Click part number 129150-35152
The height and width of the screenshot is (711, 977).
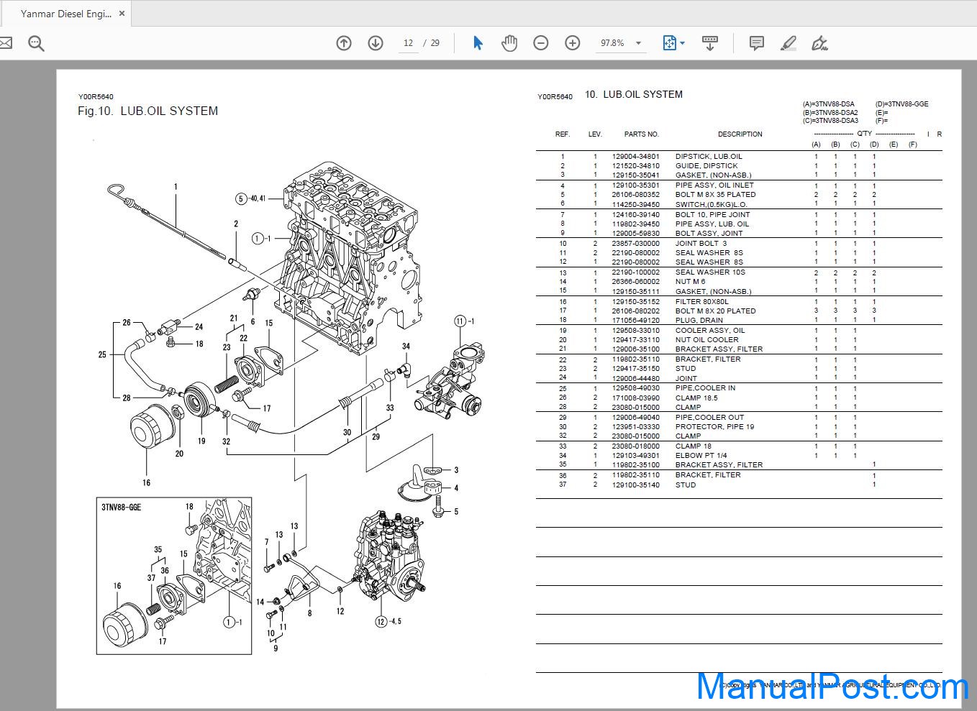tap(635, 302)
